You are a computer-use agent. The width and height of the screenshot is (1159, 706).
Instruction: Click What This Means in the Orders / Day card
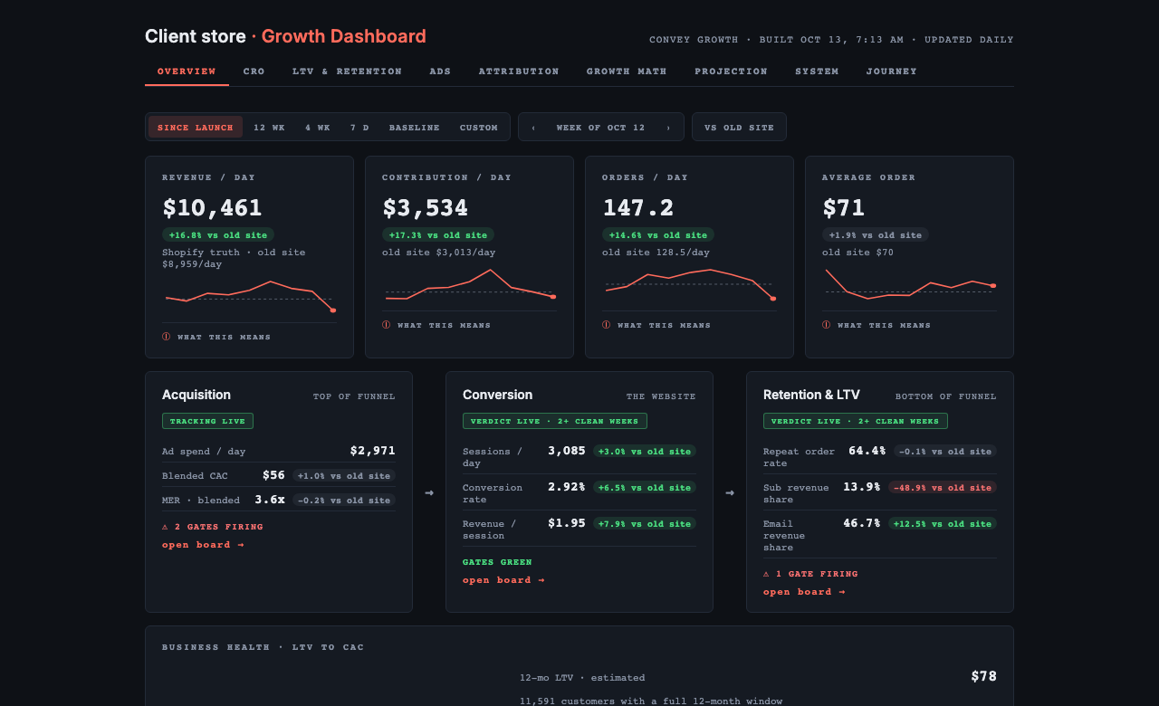coord(656,325)
